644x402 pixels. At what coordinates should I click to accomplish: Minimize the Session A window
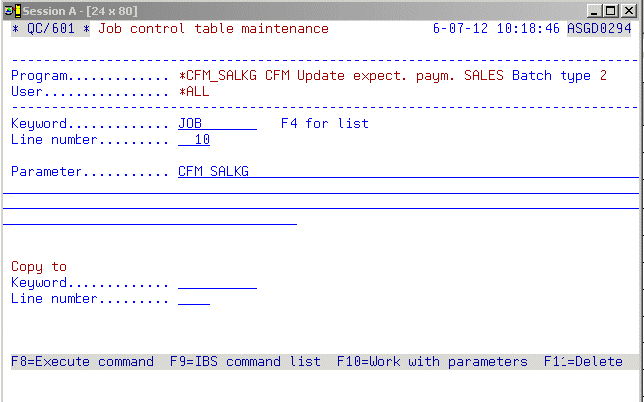click(596, 9)
